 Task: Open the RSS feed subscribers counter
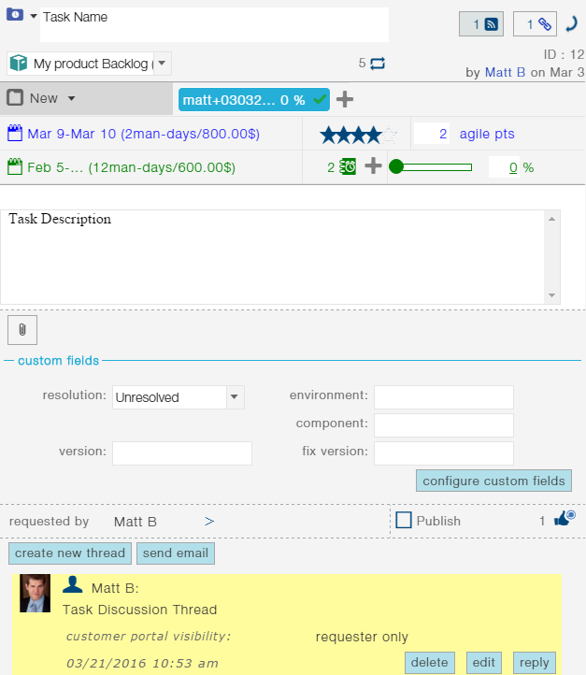click(481, 24)
